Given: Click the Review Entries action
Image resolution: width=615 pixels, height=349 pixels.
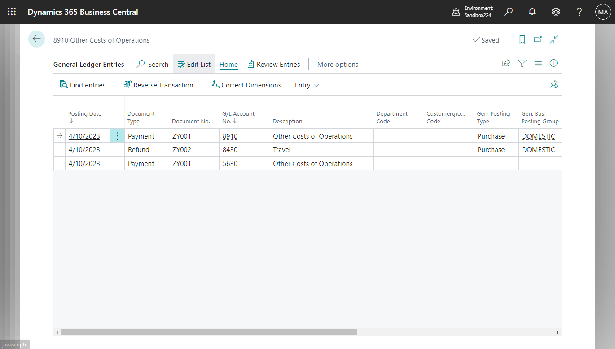Looking at the screenshot, I should [274, 64].
